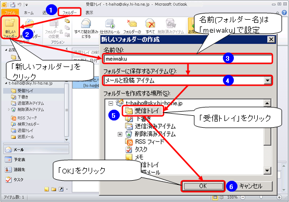The height and width of the screenshot is (202, 289).
Task: Click the キャンセル button
Action: 250,186
